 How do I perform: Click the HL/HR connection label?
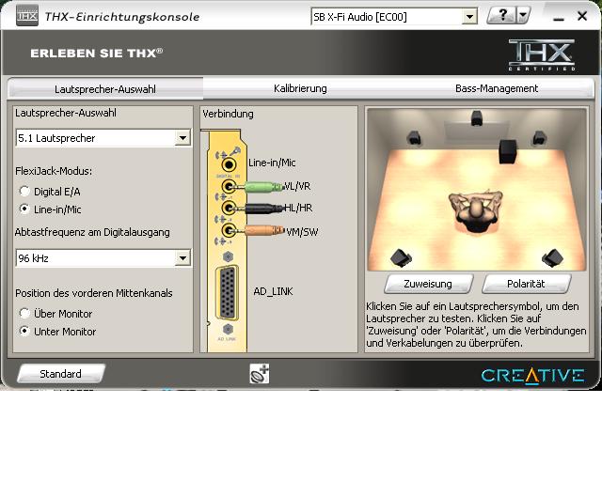pyautogui.click(x=298, y=208)
